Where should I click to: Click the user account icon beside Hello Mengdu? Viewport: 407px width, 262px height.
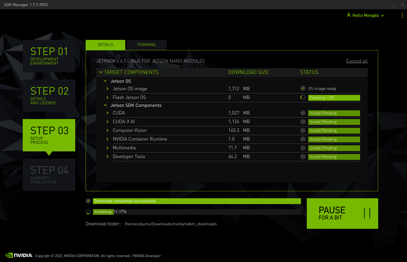coord(349,15)
